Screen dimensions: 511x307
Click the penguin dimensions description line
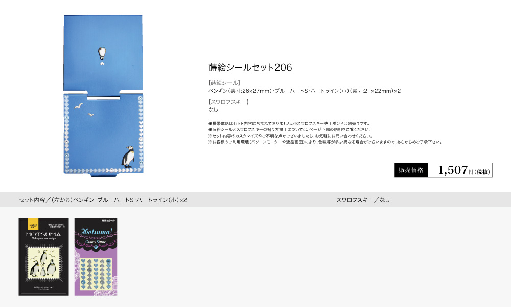[x=305, y=91]
